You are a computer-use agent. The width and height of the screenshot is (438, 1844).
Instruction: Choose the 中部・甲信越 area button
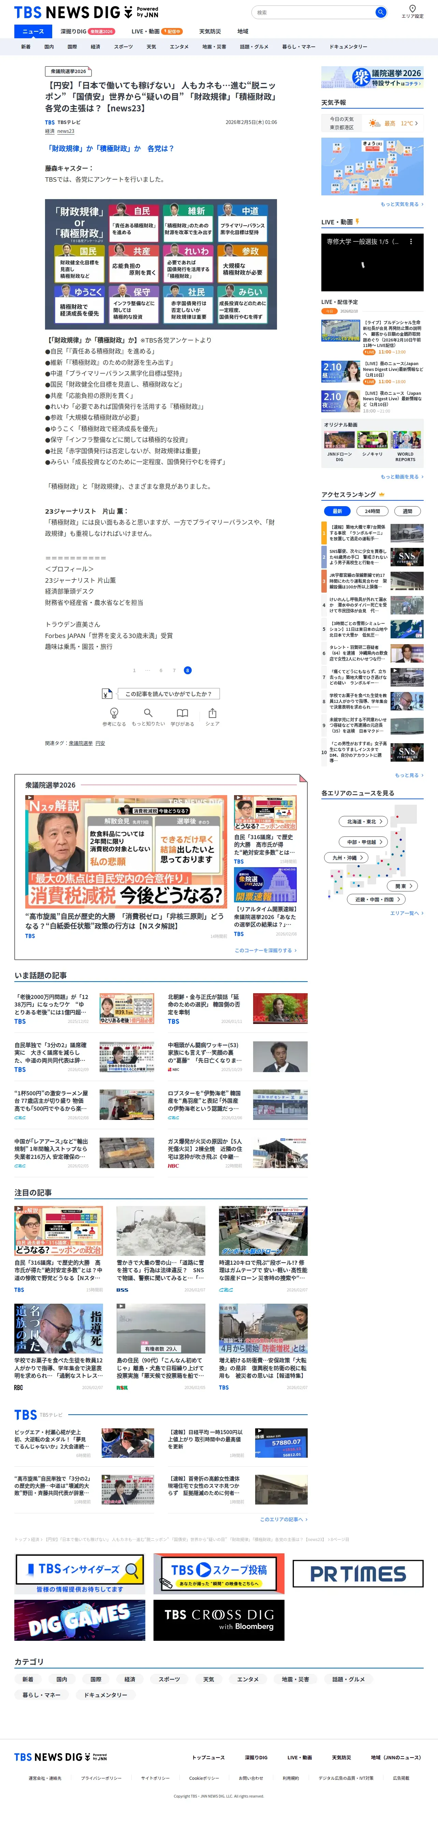point(364,842)
